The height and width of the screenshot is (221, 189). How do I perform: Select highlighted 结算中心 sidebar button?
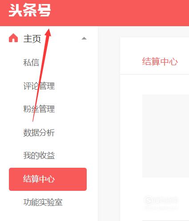48,179
